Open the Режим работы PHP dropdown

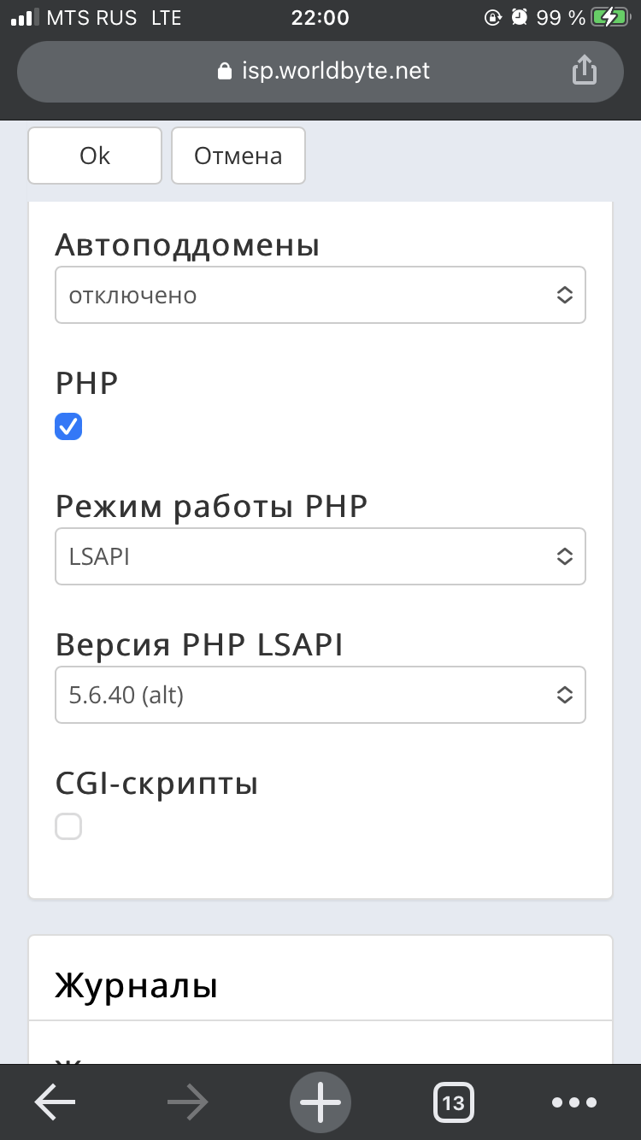point(320,556)
